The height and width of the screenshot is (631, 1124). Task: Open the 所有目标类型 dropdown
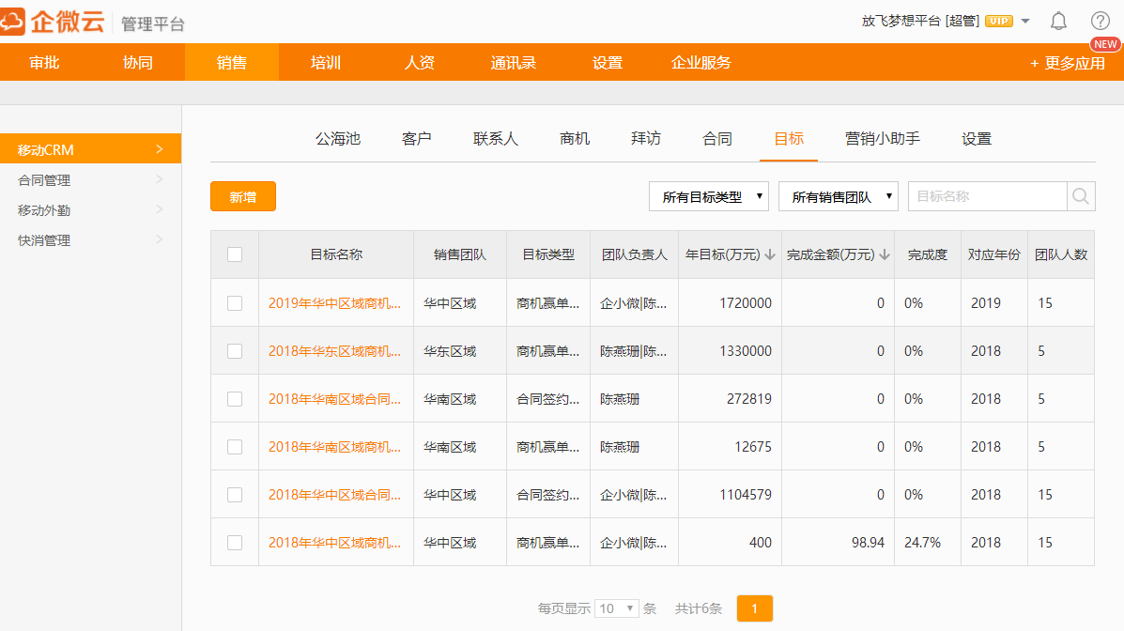click(x=709, y=196)
